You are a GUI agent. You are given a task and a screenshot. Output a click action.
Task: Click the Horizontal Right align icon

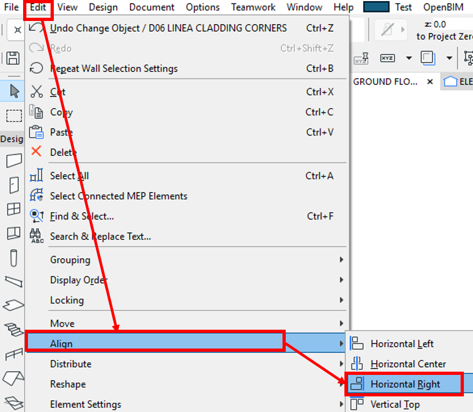coord(357,383)
